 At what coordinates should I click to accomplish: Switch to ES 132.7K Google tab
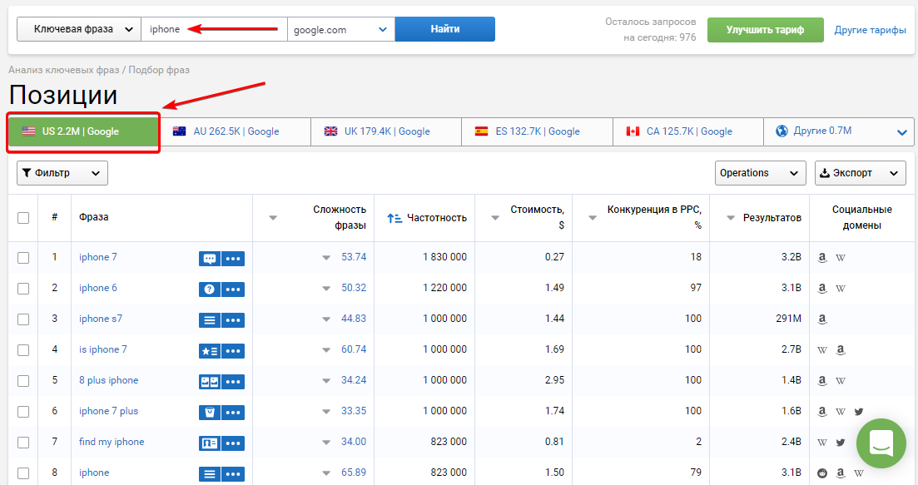pos(537,131)
